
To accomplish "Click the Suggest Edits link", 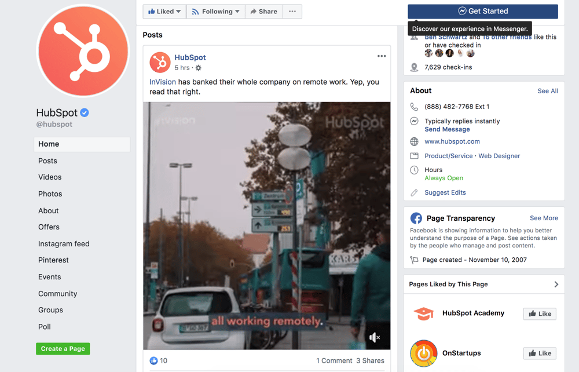I will pyautogui.click(x=445, y=192).
